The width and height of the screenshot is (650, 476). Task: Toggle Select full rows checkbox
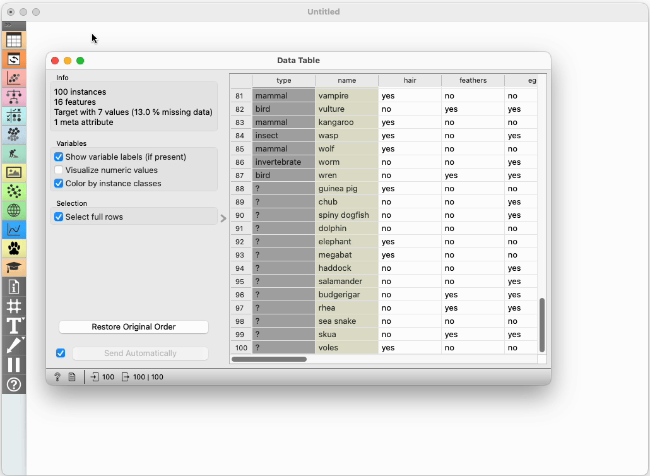point(59,217)
